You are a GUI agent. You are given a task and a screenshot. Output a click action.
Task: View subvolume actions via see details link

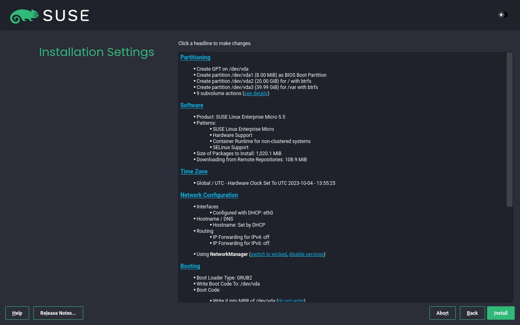coord(256,93)
